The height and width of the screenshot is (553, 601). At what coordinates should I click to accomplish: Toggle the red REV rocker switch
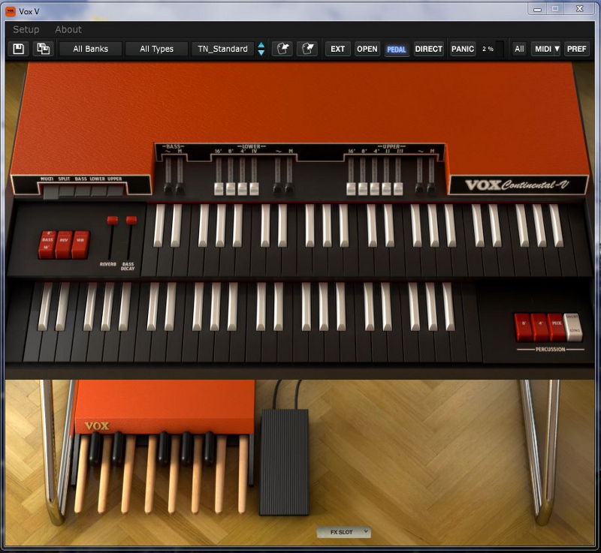(x=64, y=244)
